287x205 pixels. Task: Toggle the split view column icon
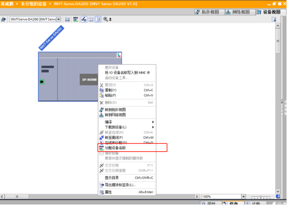coord(98,19)
